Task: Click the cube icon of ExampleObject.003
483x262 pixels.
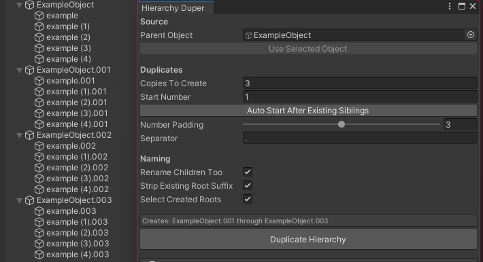Action: tap(29, 200)
